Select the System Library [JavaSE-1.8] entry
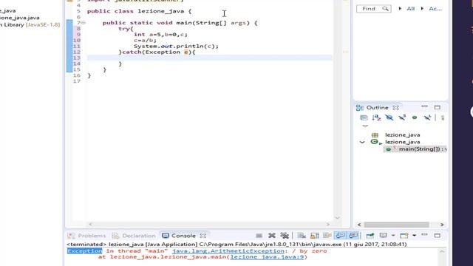473x266 pixels. [30, 24]
